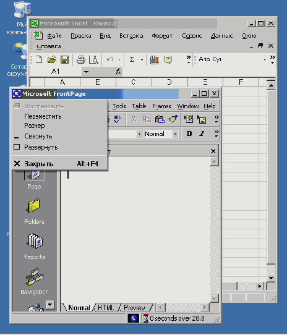Viewport: 287px width, 335px height.
Task: Open the Формат menu in Excel
Action: (162, 36)
